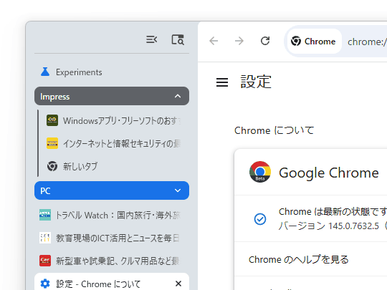Select the blue PC tab group header

(112, 190)
